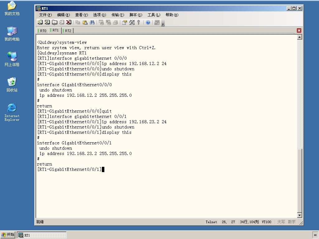Click the 就绪 status text
The height and width of the screenshot is (239, 319).
point(40,222)
